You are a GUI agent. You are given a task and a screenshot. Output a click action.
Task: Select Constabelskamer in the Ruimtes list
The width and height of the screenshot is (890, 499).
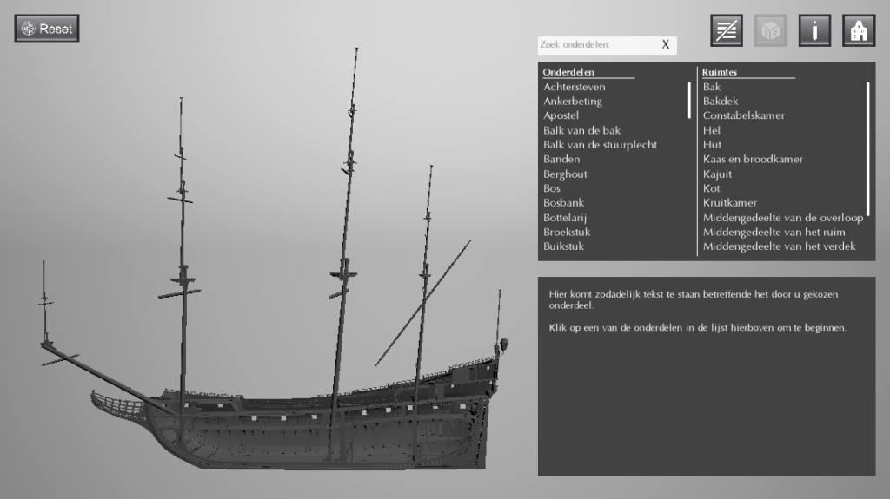pos(743,115)
